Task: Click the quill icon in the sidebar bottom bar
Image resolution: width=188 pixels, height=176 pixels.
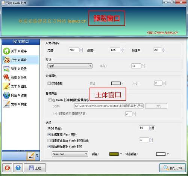Action: coord(31,156)
